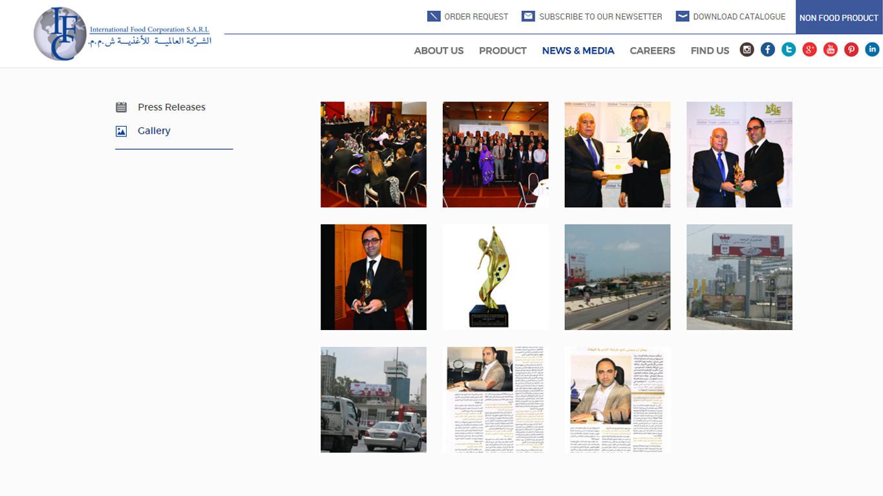Open Press Releases in the sidebar

click(171, 107)
